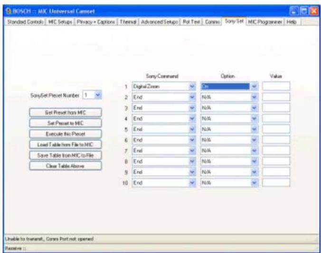
Task: Click Execute this Preset button
Action: click(66, 134)
